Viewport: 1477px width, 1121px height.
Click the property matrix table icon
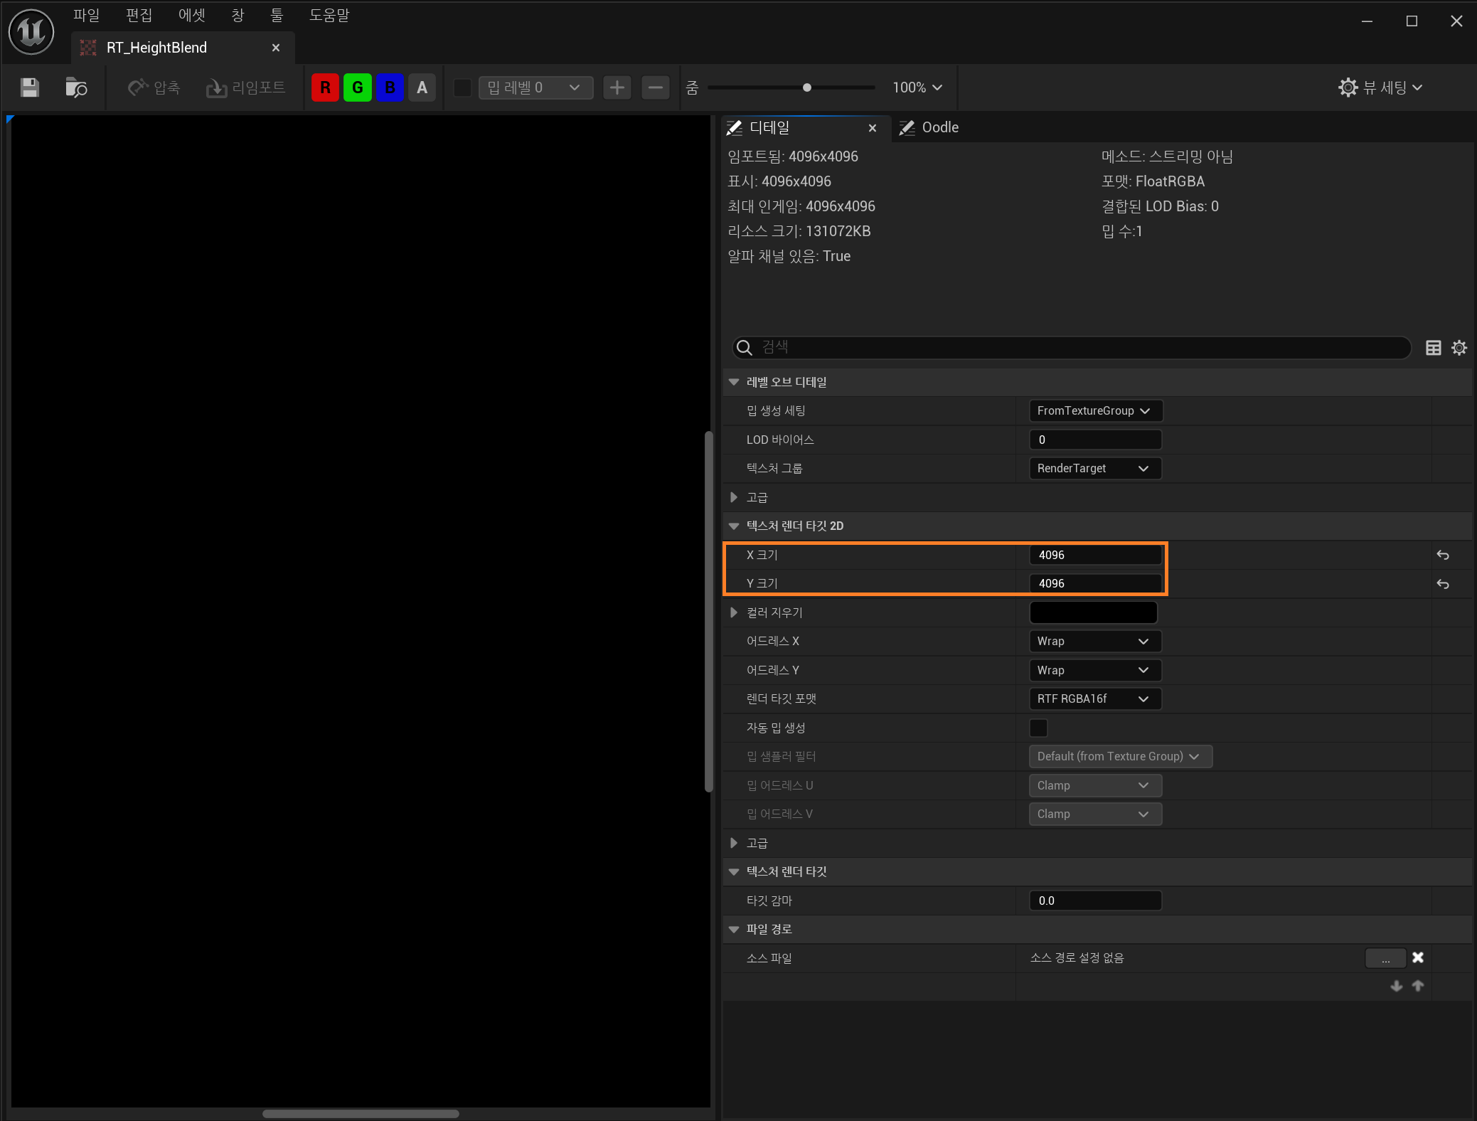coord(1433,348)
